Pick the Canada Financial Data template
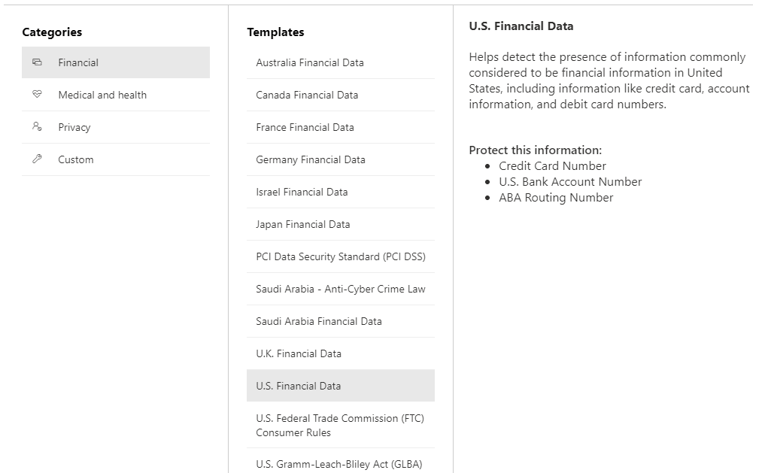The image size is (771, 473). pyautogui.click(x=341, y=95)
